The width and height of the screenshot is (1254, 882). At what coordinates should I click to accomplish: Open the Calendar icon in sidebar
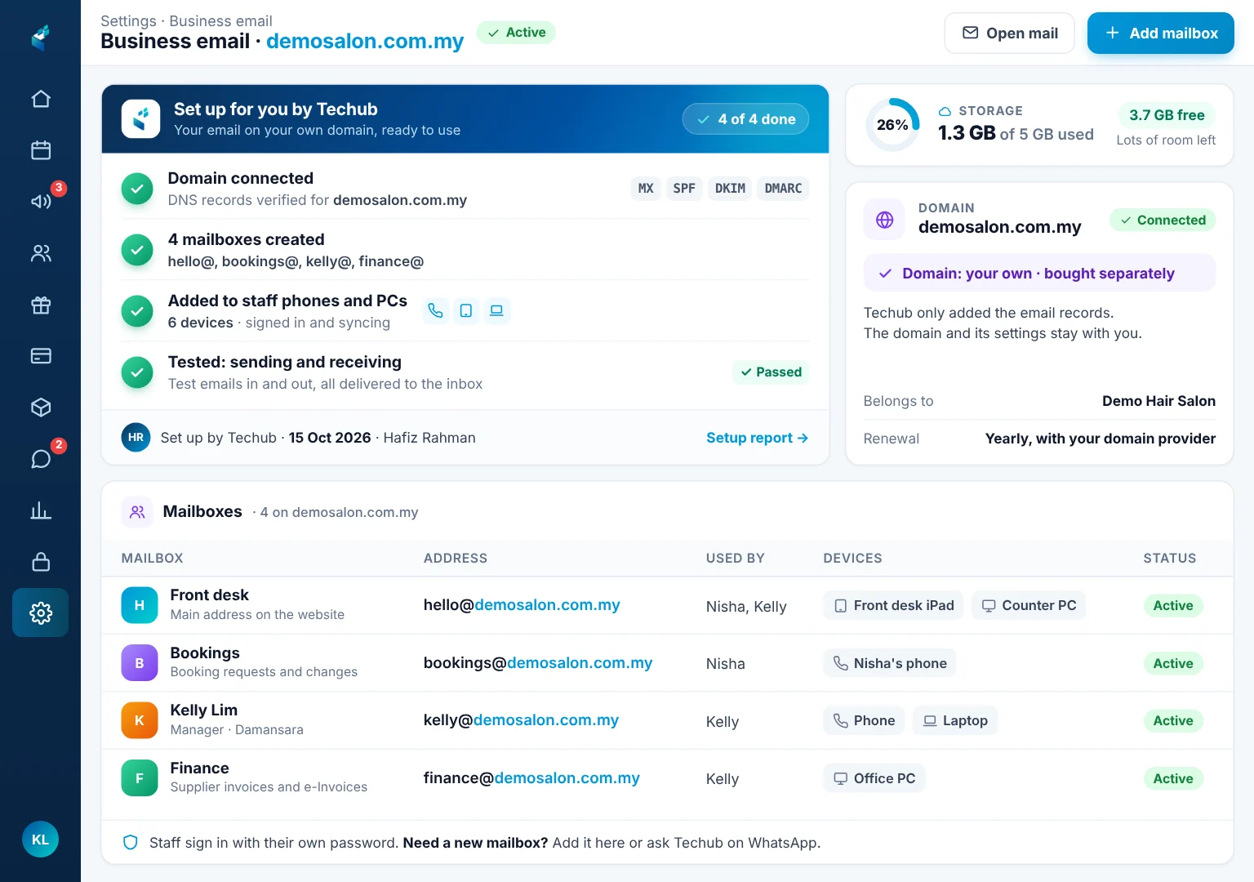tap(41, 150)
